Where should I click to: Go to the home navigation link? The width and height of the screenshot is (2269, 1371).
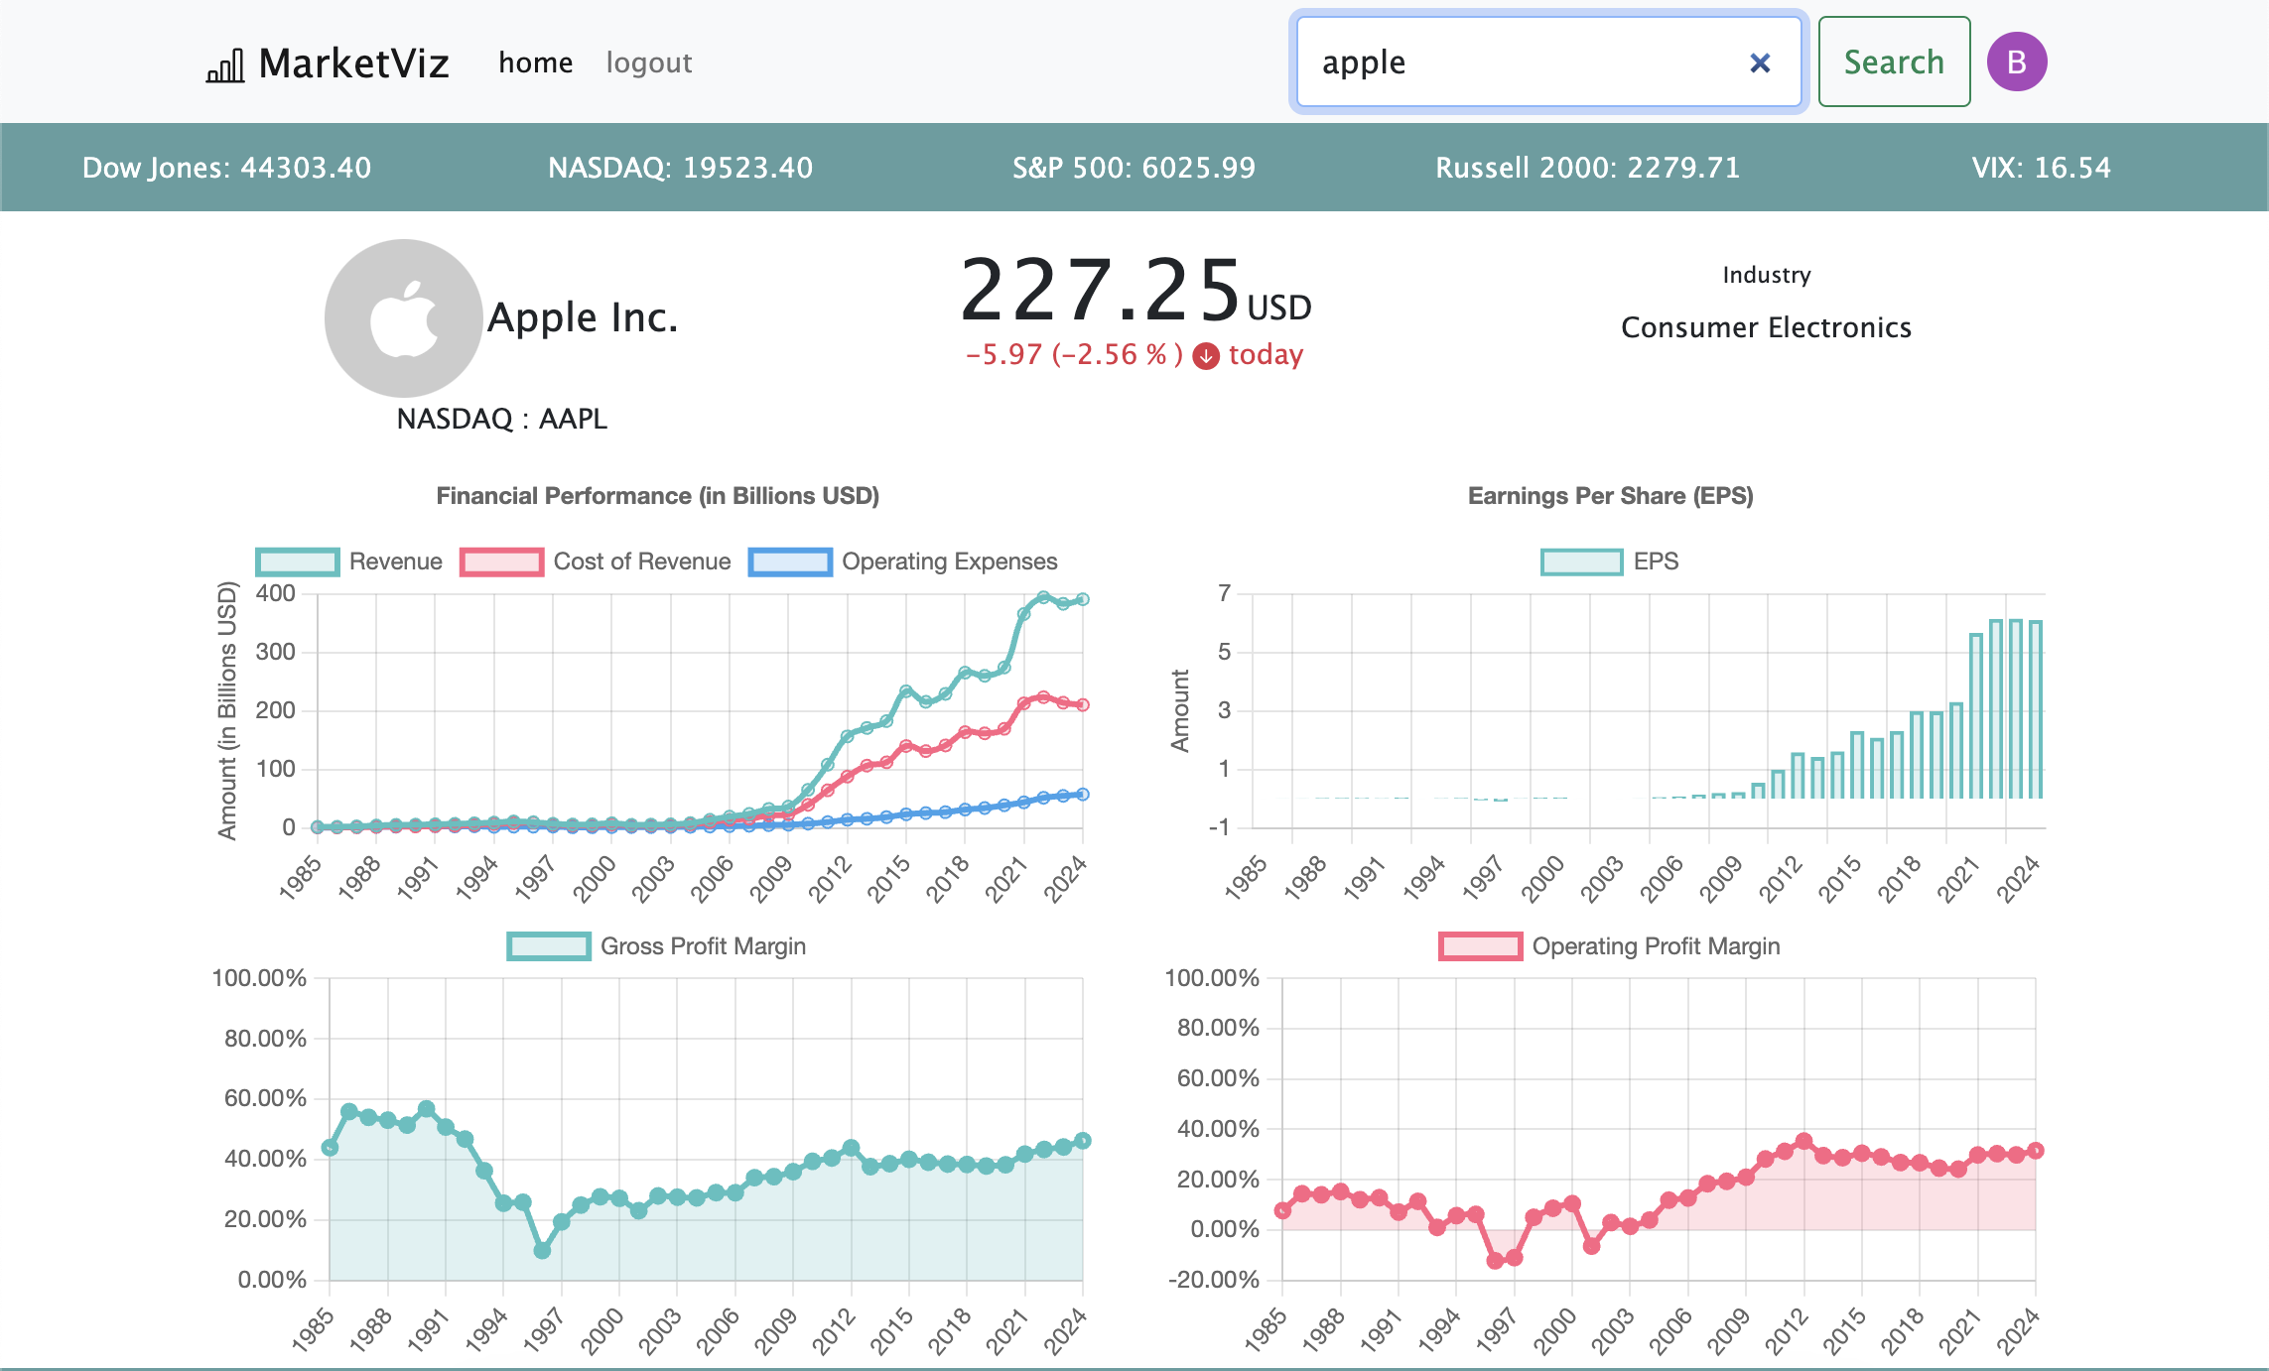535,63
